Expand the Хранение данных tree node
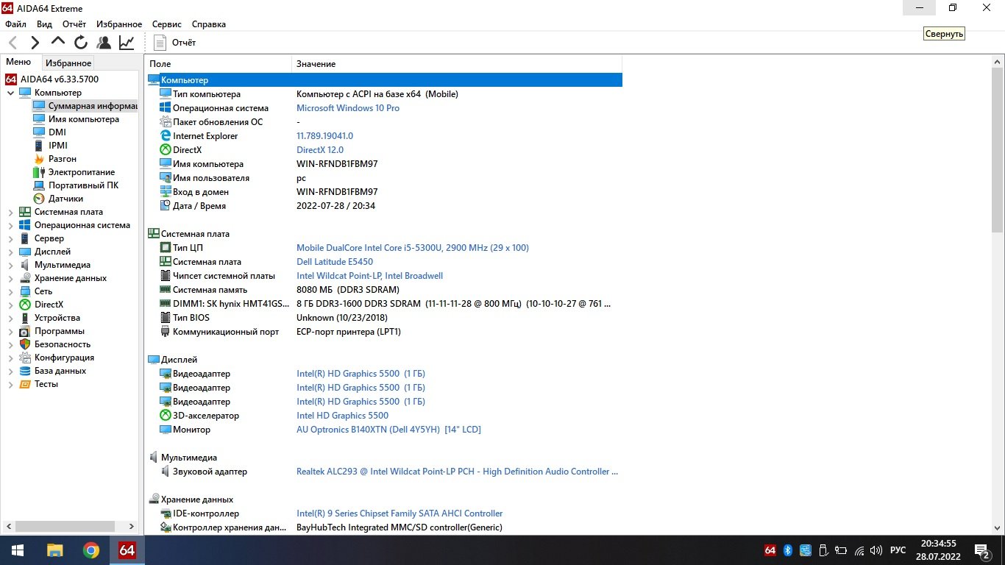 tap(10, 278)
